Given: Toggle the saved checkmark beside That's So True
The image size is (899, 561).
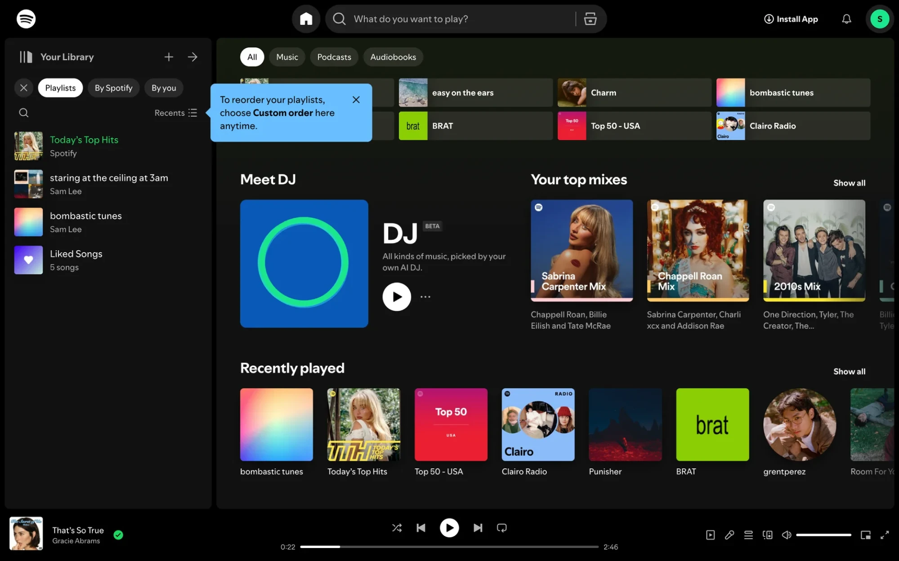Looking at the screenshot, I should 118,534.
